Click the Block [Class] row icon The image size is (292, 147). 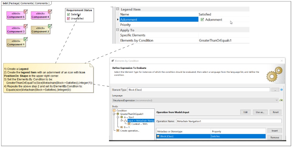click(158, 137)
